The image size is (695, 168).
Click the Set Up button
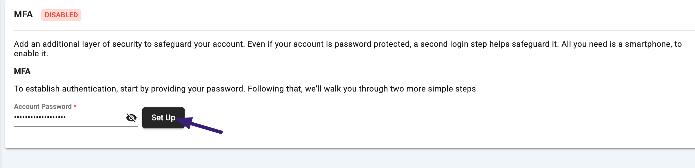[x=163, y=118]
